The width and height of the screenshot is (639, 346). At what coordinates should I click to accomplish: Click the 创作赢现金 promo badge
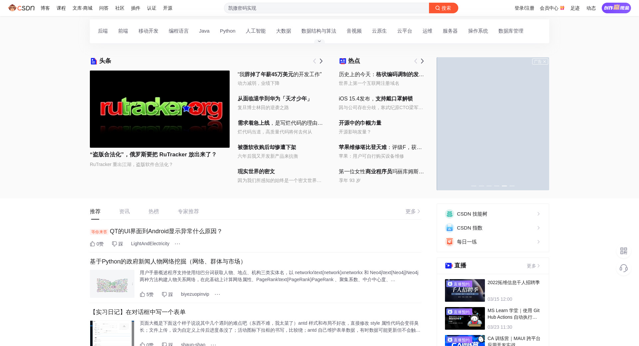[616, 8]
